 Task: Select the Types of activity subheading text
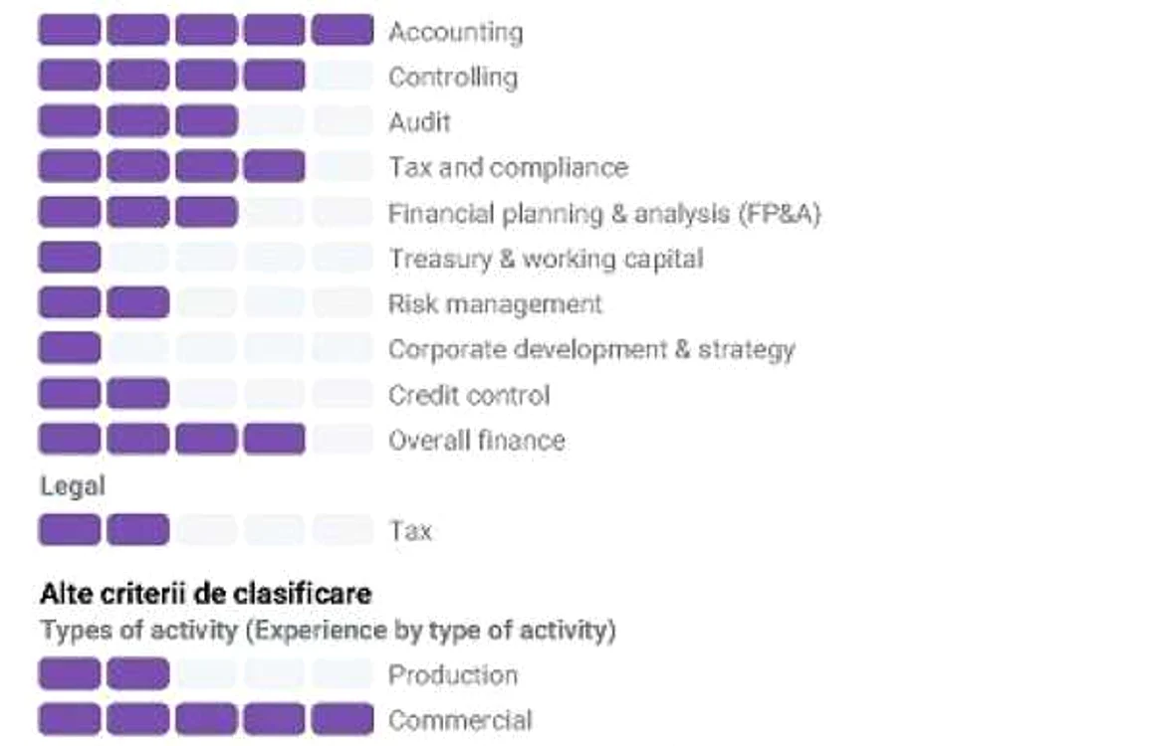(x=328, y=631)
